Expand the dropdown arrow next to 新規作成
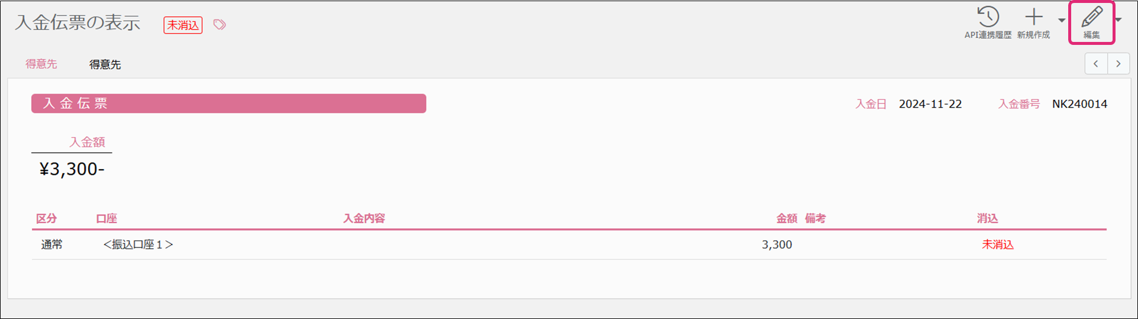This screenshot has width=1138, height=319. (x=1062, y=21)
